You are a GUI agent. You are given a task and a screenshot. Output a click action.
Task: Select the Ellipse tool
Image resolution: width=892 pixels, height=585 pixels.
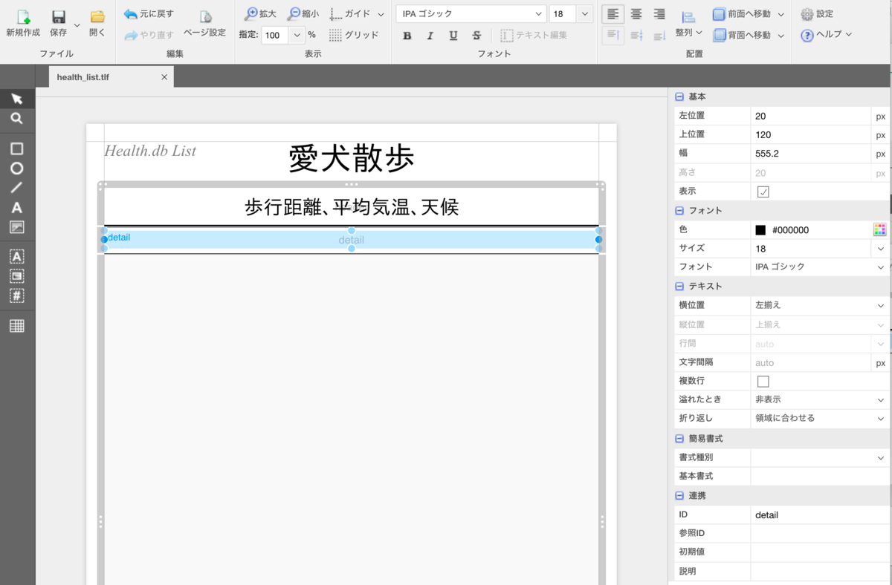coord(17,169)
